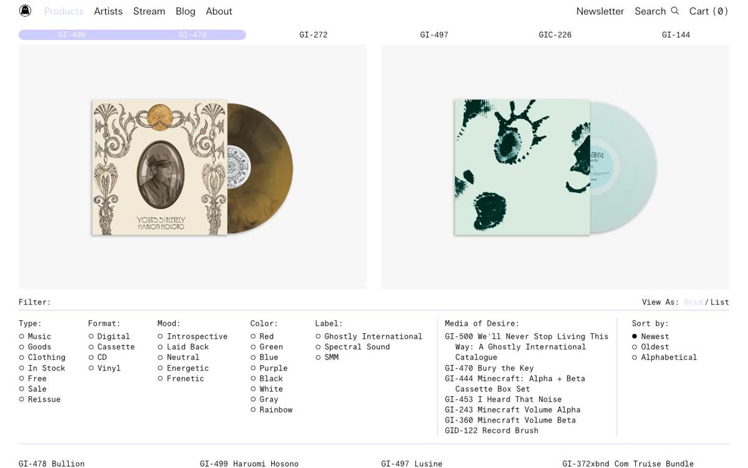Filter color by Red
Image resolution: width=748 pixels, height=468 pixels.
262,336
